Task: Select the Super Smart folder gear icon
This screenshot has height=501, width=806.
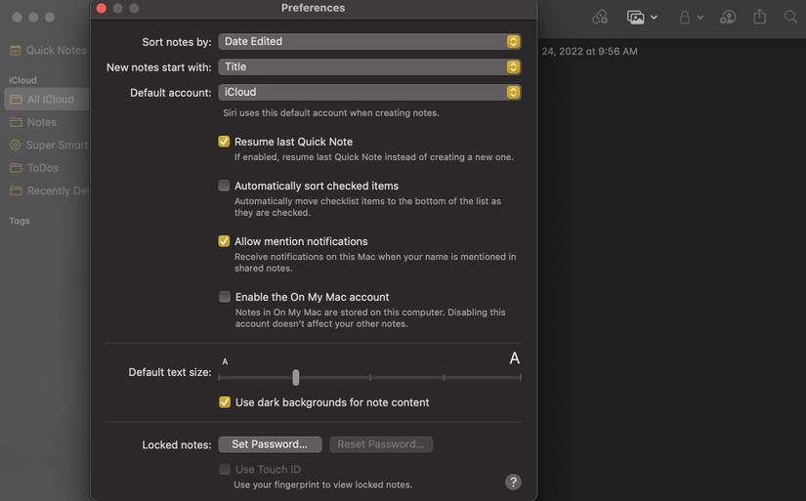Action: tap(16, 146)
